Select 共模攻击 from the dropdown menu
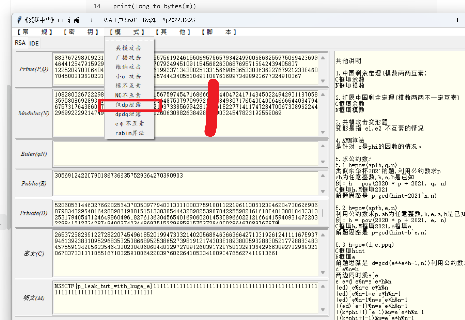This screenshot has width=465, height=320. (x=128, y=48)
